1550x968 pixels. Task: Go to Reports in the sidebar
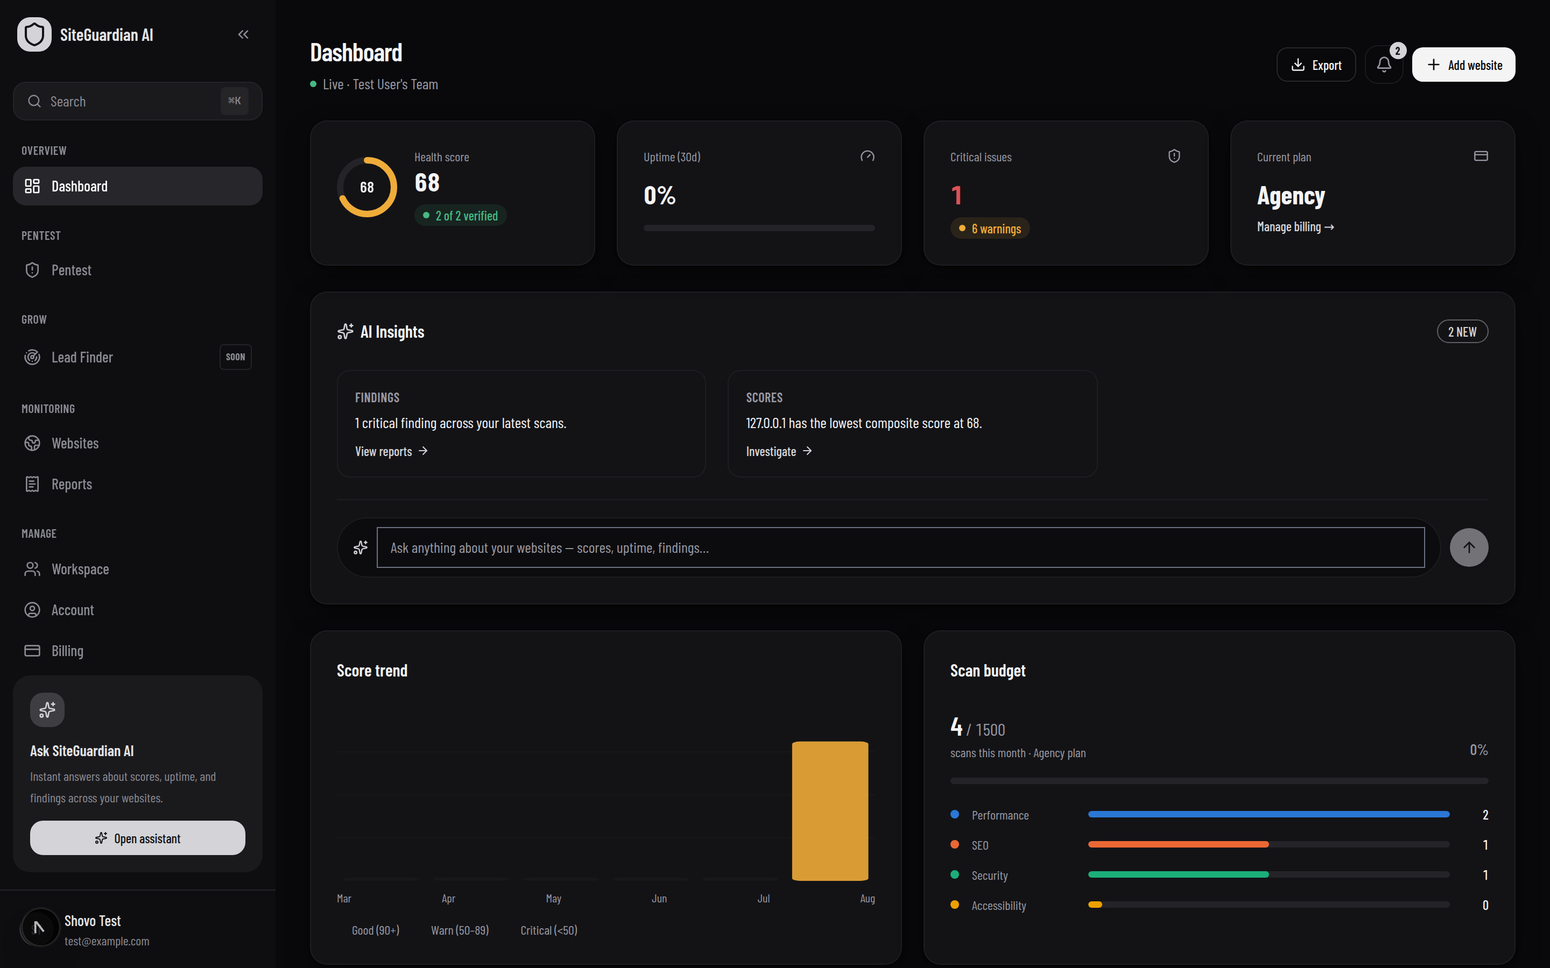tap(138, 484)
